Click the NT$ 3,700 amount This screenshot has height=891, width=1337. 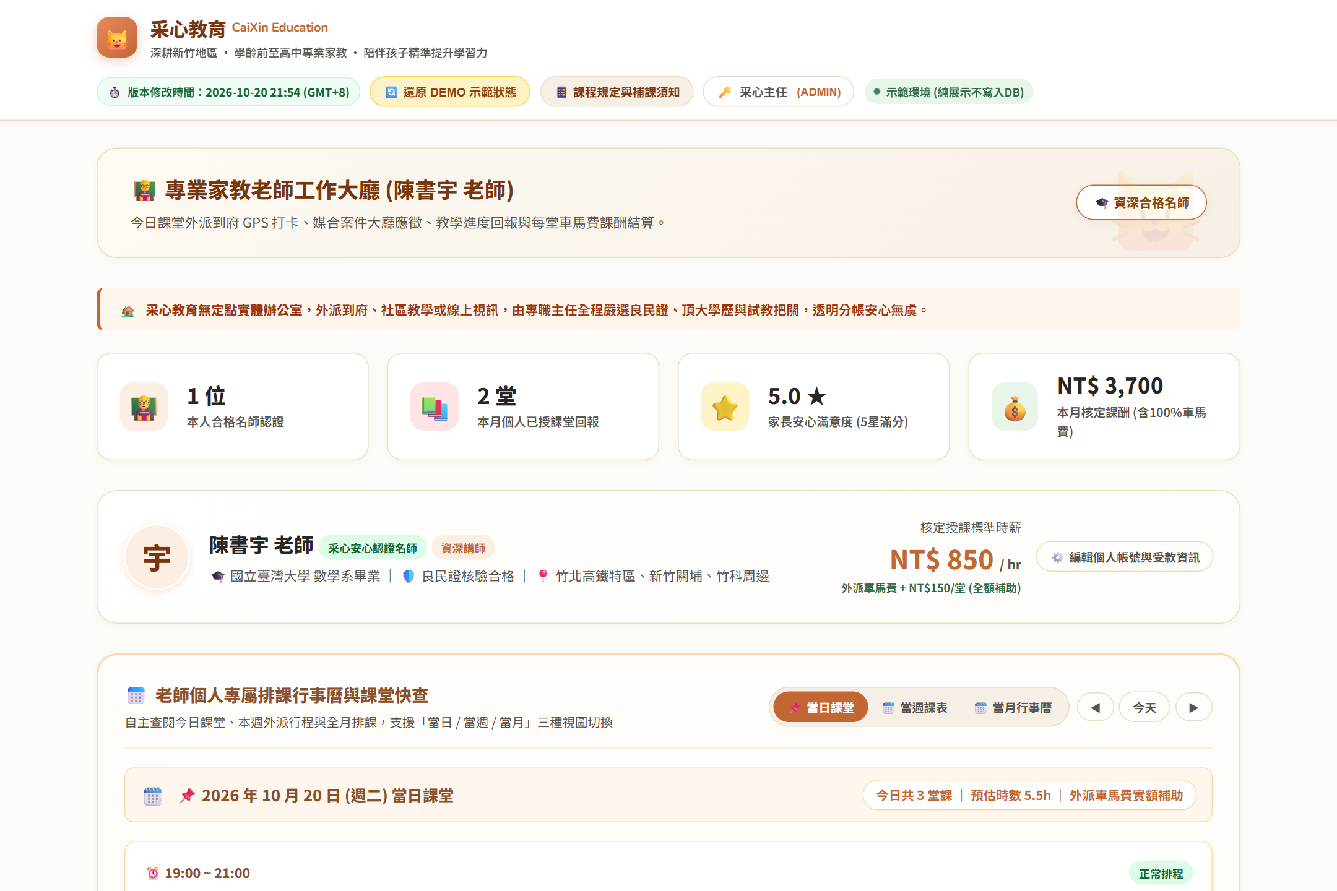pyautogui.click(x=1110, y=385)
